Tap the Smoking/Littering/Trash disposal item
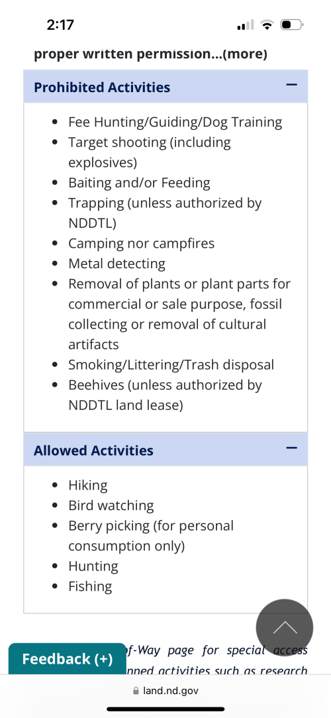The image size is (331, 718). click(x=171, y=365)
